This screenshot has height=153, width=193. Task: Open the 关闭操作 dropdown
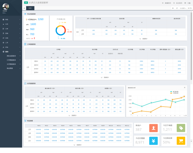click(183, 8)
